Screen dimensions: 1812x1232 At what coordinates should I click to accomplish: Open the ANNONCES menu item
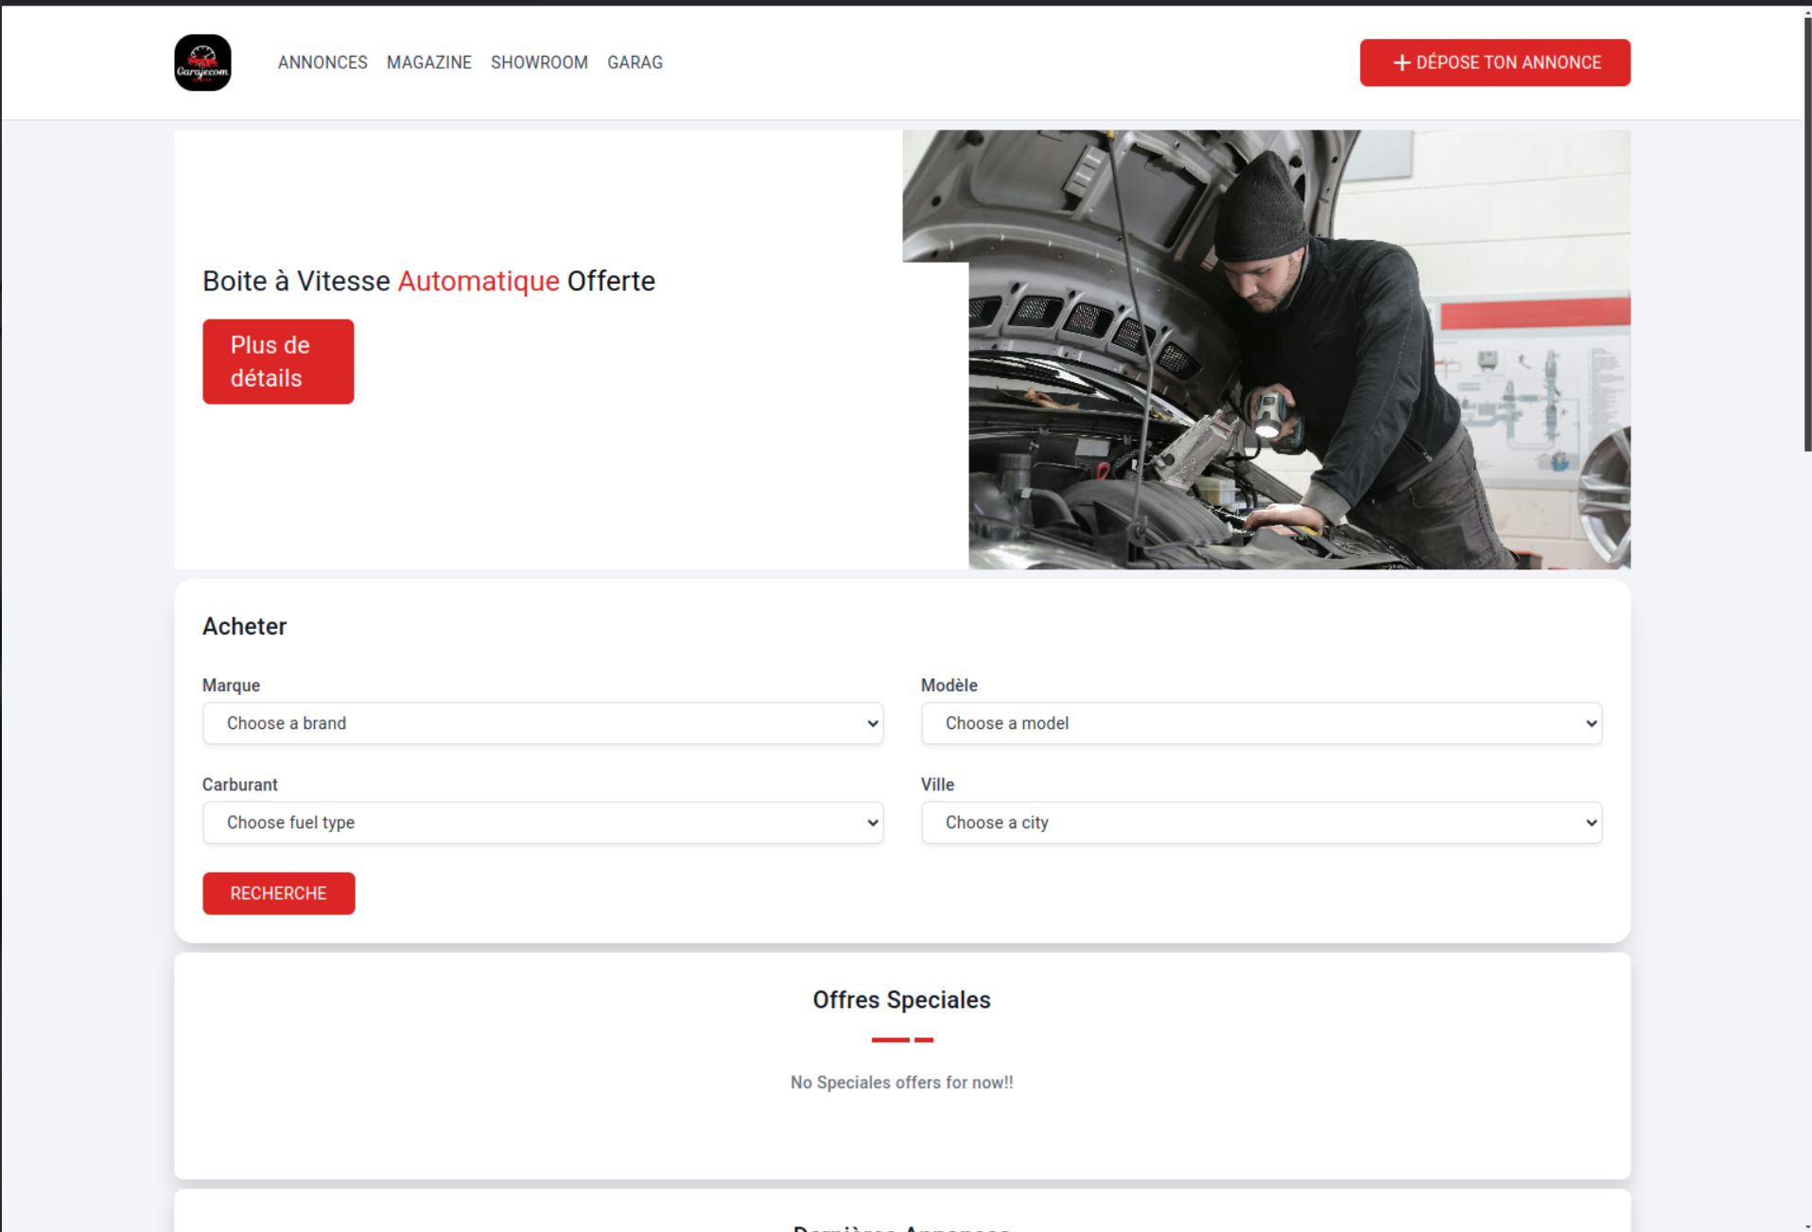pos(322,62)
